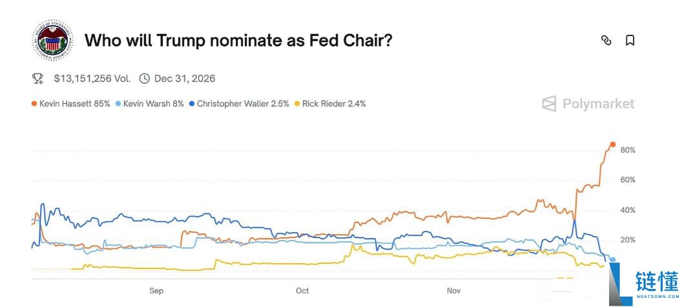Click the $13,151,256 Vol. text
Image resolution: width=682 pixels, height=307 pixels.
tap(92, 79)
